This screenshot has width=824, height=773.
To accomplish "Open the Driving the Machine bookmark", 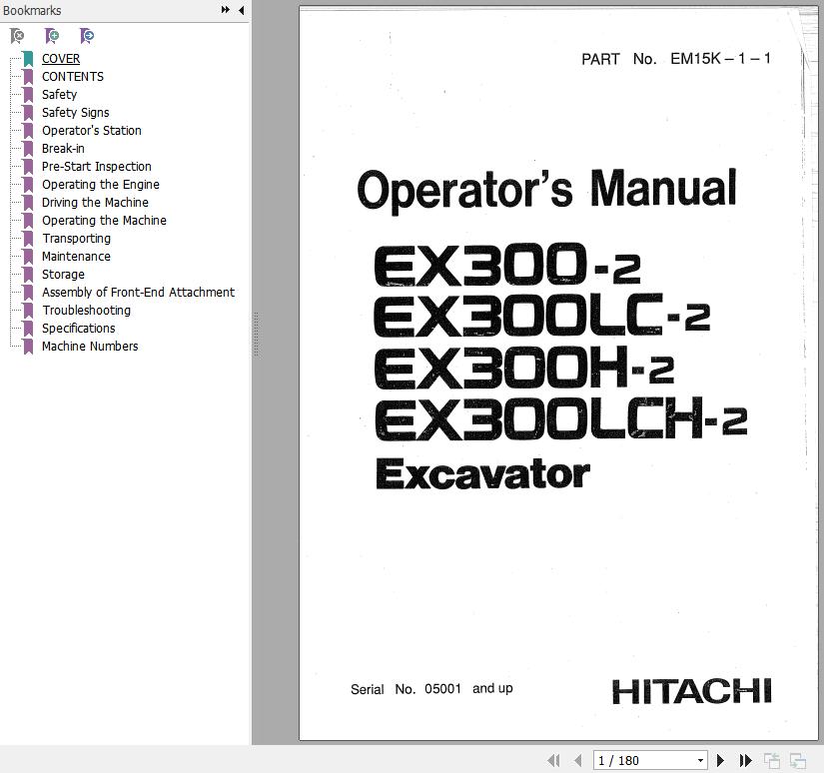I will (95, 202).
